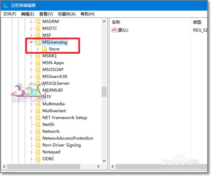The height and width of the screenshot is (176, 211).
Task: Click the Notepad folder icon
Action: 38,152
